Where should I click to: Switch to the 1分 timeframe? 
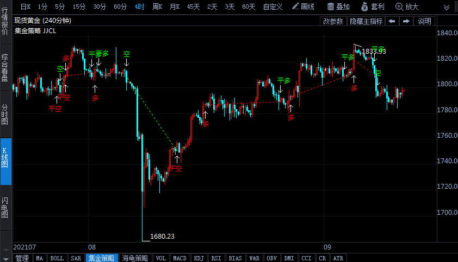(42, 7)
